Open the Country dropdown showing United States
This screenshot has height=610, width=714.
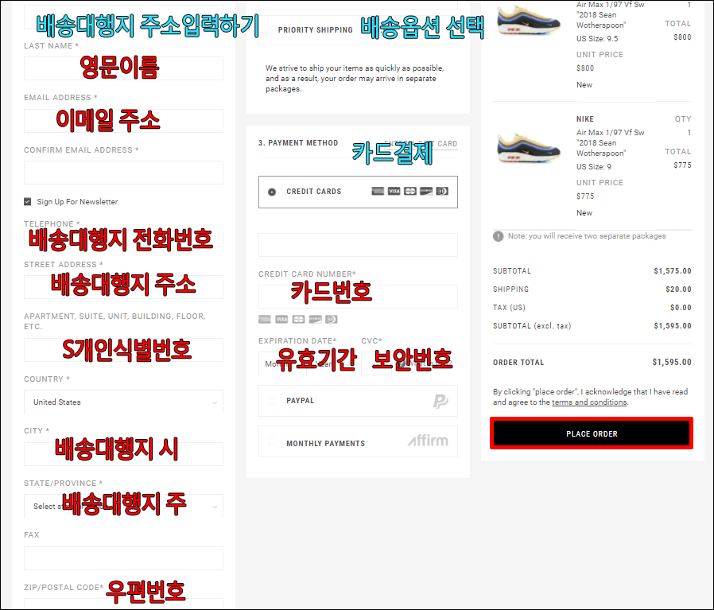click(123, 402)
